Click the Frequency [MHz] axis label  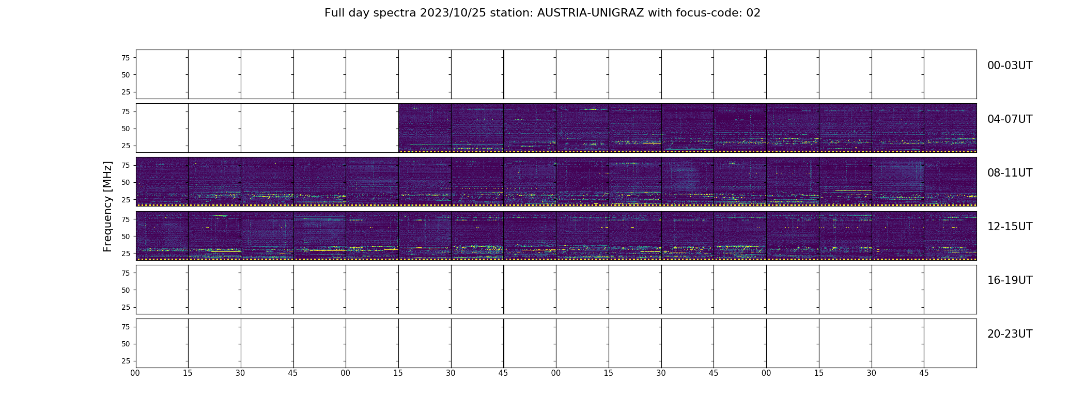(x=107, y=206)
